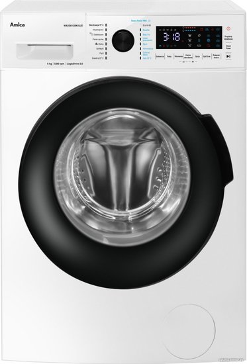Image resolution: width=247 pixels, height=364 pixels.
Task: Click the Steam Power PRO label
Action: 139,21
